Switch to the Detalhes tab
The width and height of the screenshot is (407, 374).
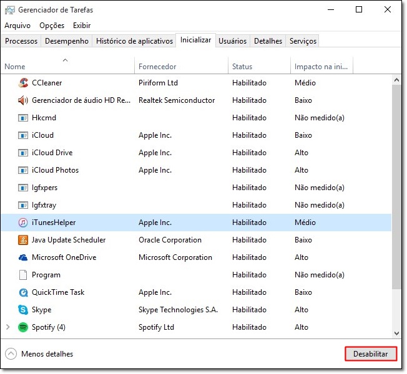268,41
